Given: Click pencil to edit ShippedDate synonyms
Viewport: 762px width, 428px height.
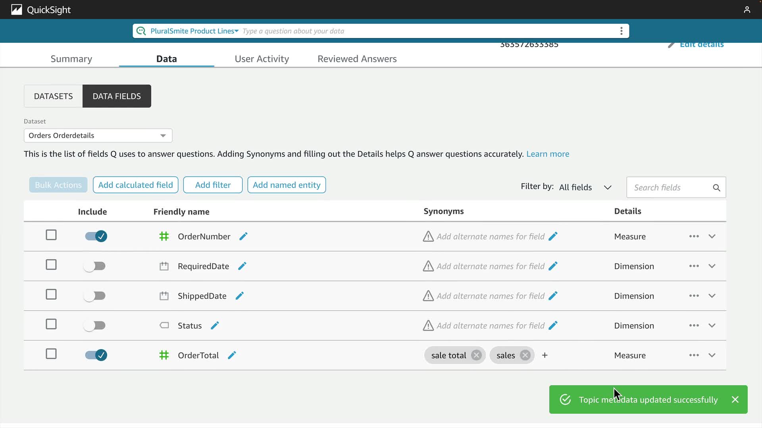Looking at the screenshot, I should point(553,296).
